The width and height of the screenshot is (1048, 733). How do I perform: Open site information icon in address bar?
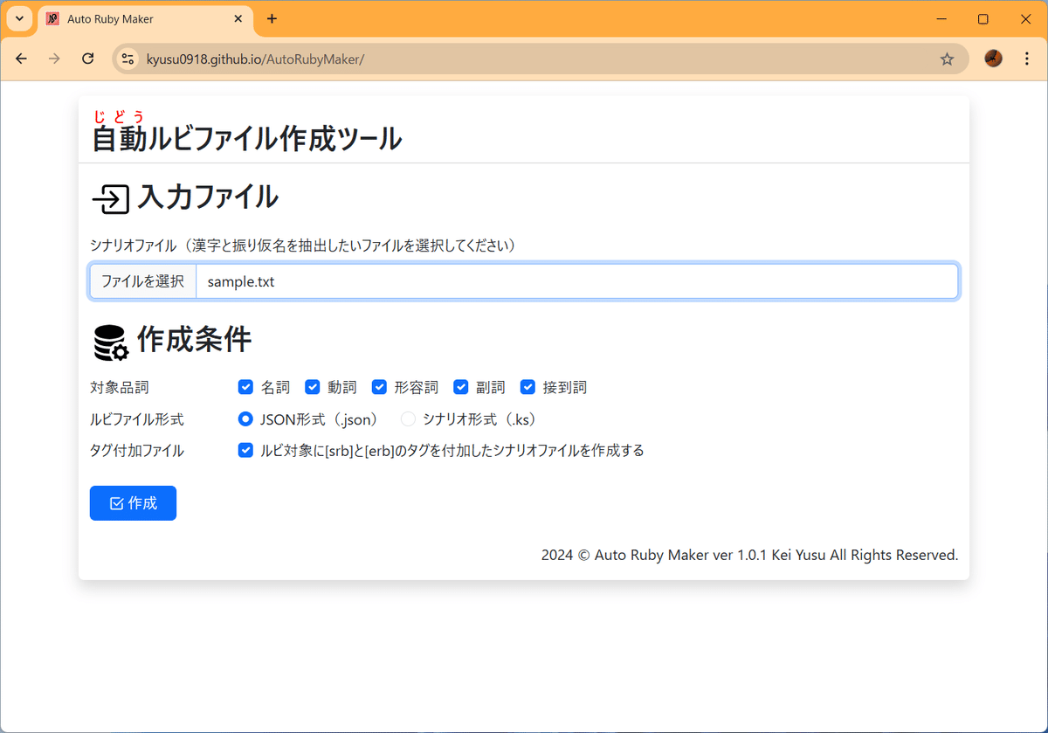point(128,59)
